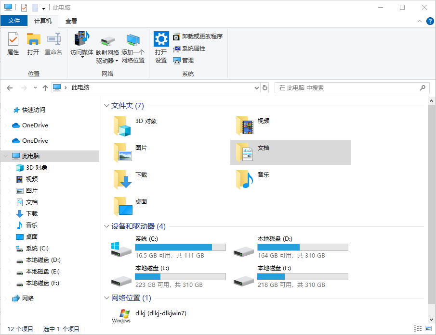Select the 重命名 (Rename) icon
The width and height of the screenshot is (436, 335).
53,44
